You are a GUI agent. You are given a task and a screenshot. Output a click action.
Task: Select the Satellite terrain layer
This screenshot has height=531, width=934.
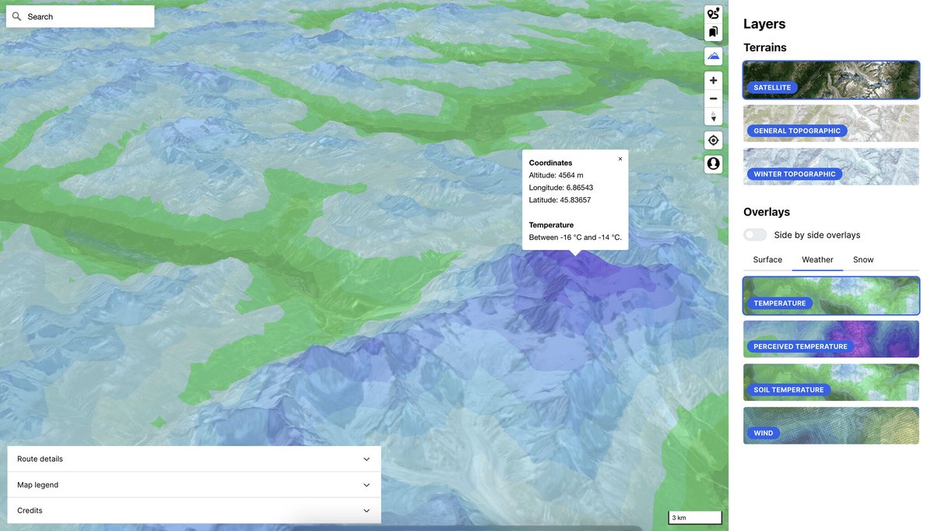click(x=831, y=80)
